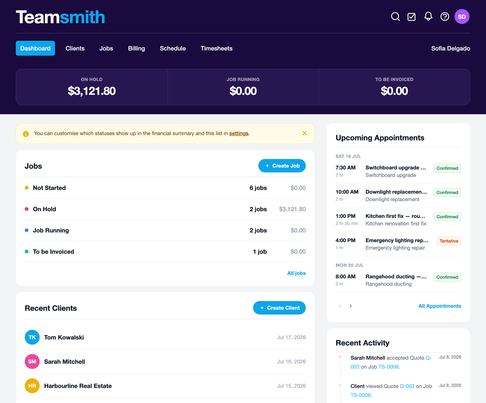Open the tasks checkbox icon in header
The width and height of the screenshot is (486, 403).
pyautogui.click(x=412, y=16)
